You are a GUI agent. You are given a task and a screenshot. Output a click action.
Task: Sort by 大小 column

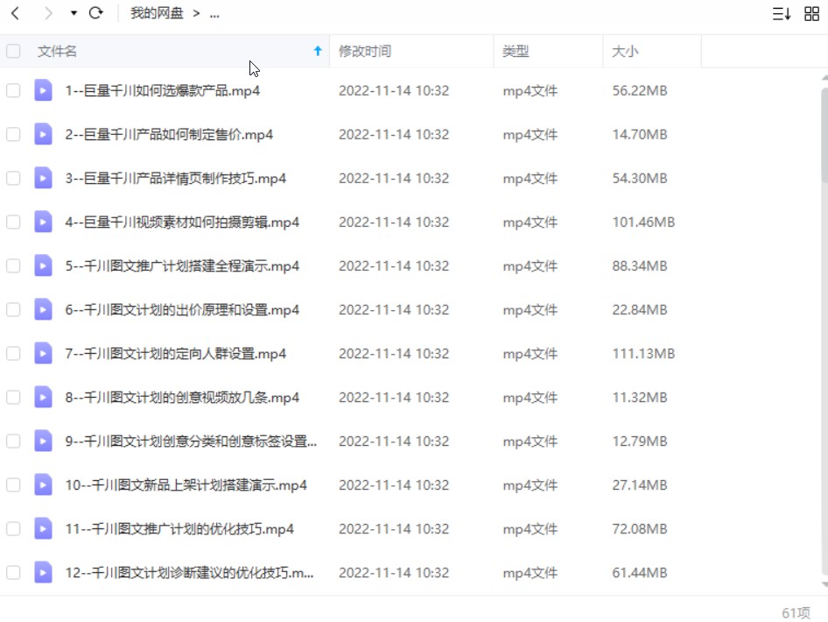625,52
